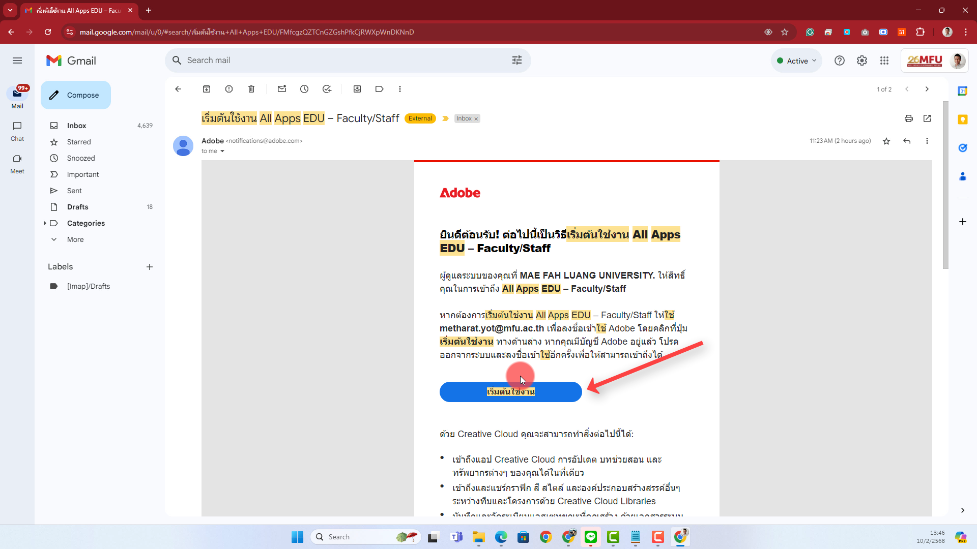Image resolution: width=977 pixels, height=549 pixels.
Task: Open the Labels icon in toolbar
Action: pos(380,89)
